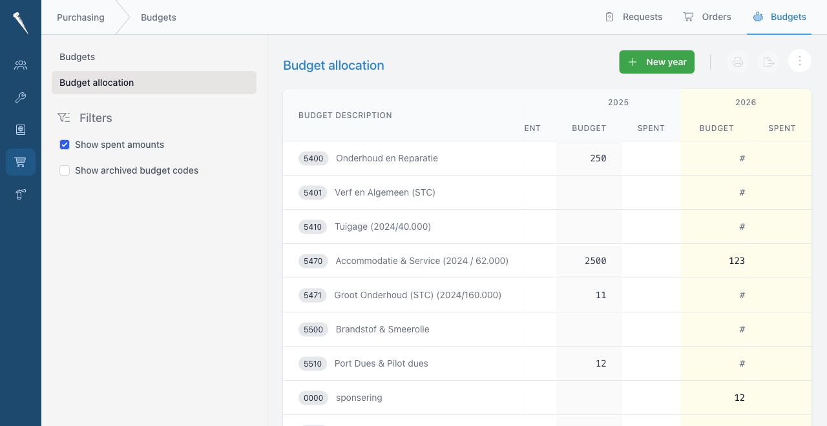Click the 5410 budget code badge
The width and height of the screenshot is (827, 426).
point(313,227)
